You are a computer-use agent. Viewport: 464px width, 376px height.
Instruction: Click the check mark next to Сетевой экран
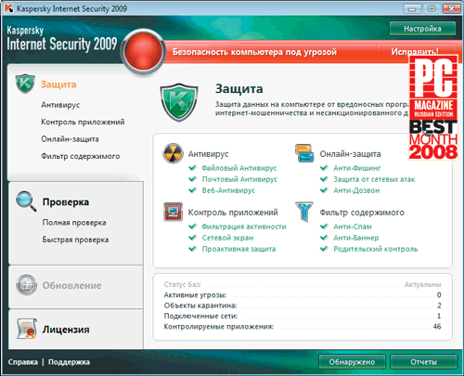[x=193, y=238]
